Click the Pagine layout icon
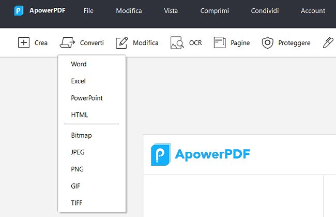The image size is (336, 217). (x=220, y=42)
